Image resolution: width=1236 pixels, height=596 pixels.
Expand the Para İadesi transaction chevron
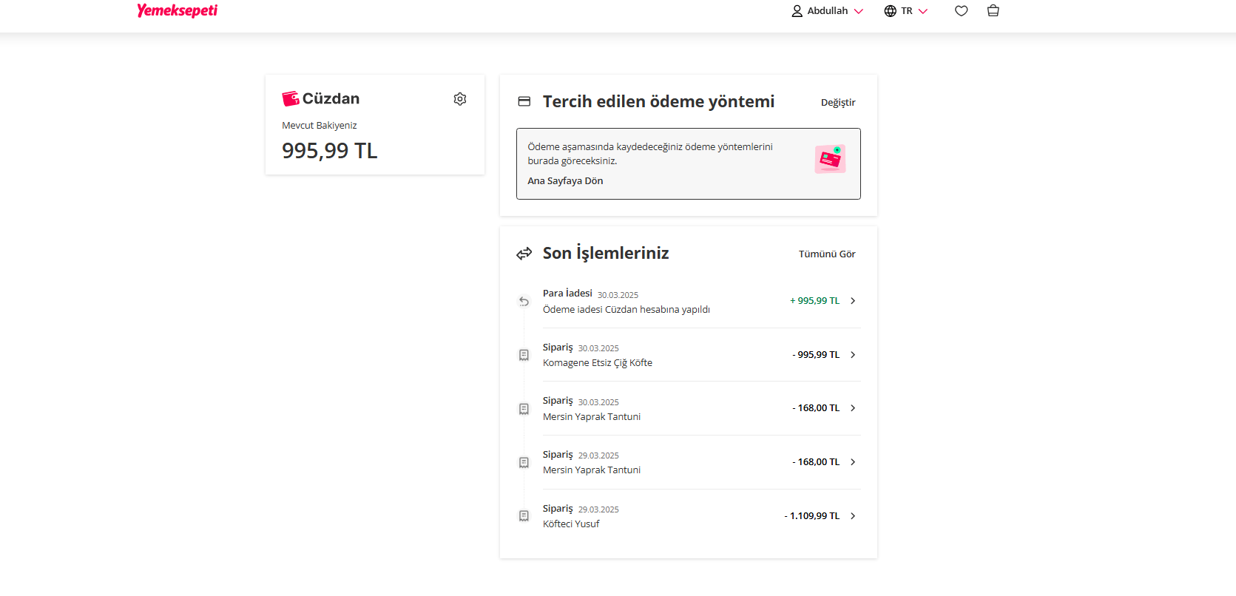pos(853,301)
